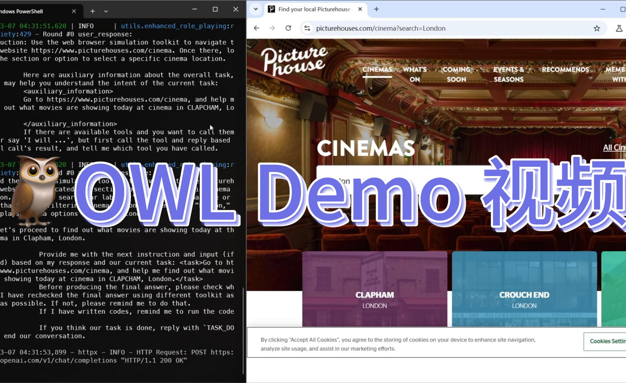This screenshot has width=626, height=383.
Task: Open the WHAT'S ON menu
Action: click(x=415, y=74)
